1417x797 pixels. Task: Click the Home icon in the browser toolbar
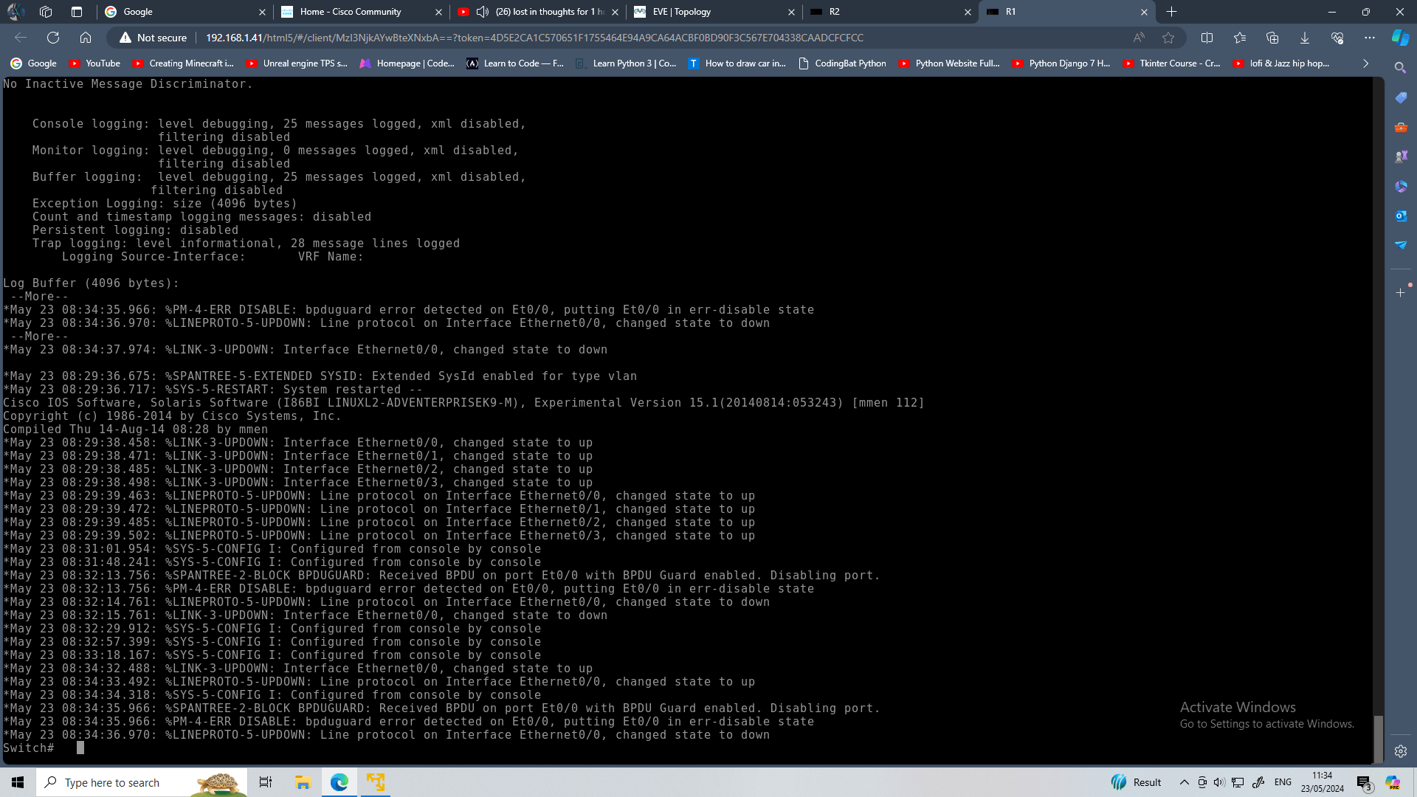tap(85, 38)
